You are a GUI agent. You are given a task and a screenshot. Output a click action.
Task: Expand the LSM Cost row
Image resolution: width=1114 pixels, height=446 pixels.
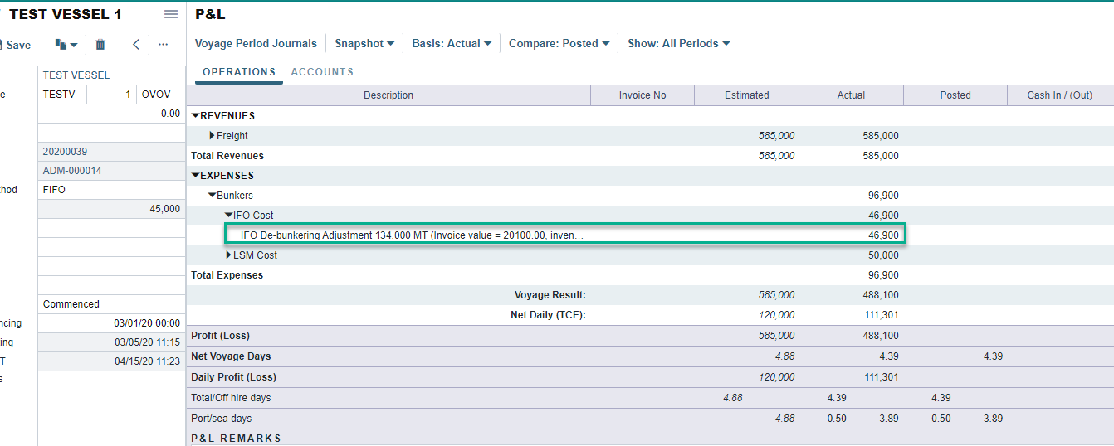[229, 255]
